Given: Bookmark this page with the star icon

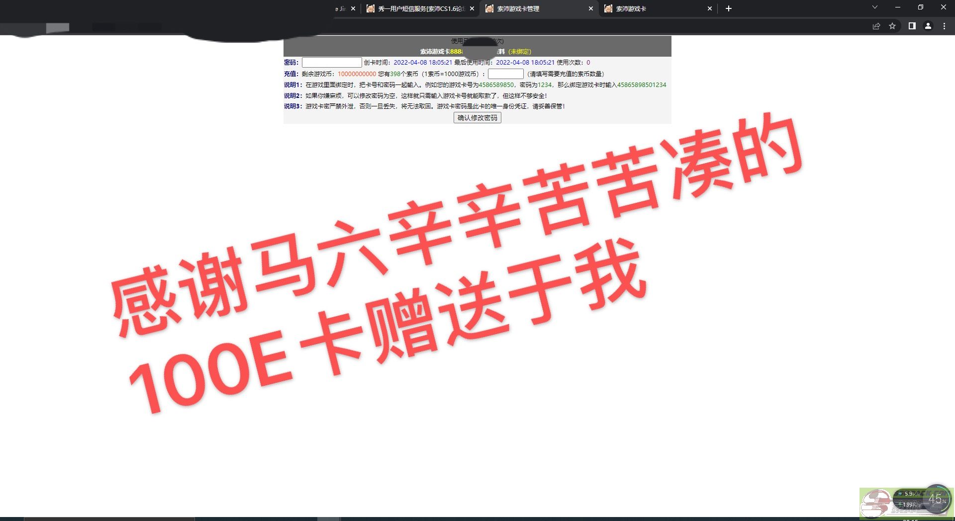Looking at the screenshot, I should tap(892, 26).
